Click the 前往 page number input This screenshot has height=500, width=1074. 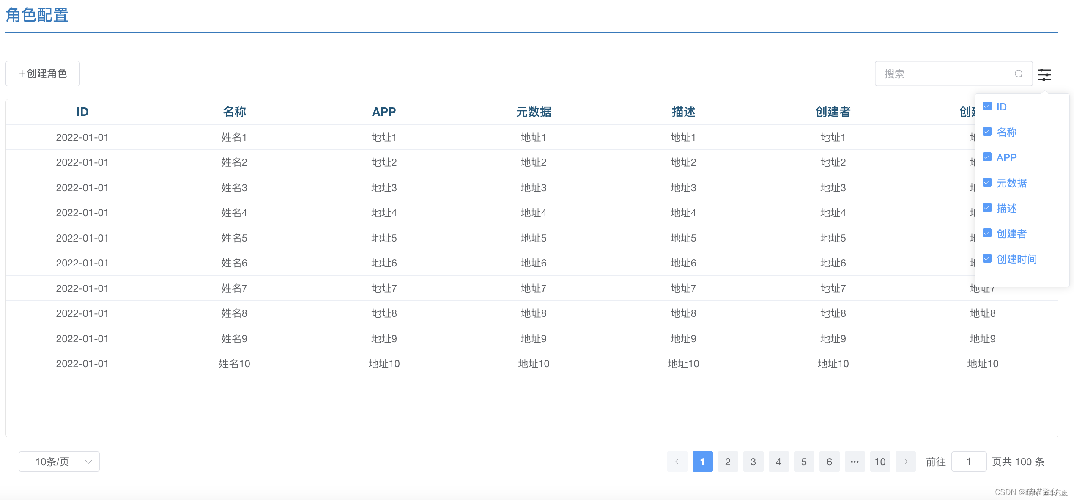pyautogui.click(x=968, y=462)
